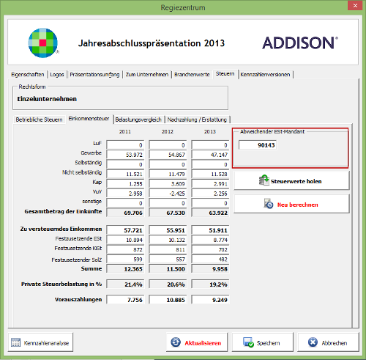The width and height of the screenshot is (366, 360).
Task: Click Private Steuerbelastung 2011 value 21,4%
Action: tap(125, 284)
